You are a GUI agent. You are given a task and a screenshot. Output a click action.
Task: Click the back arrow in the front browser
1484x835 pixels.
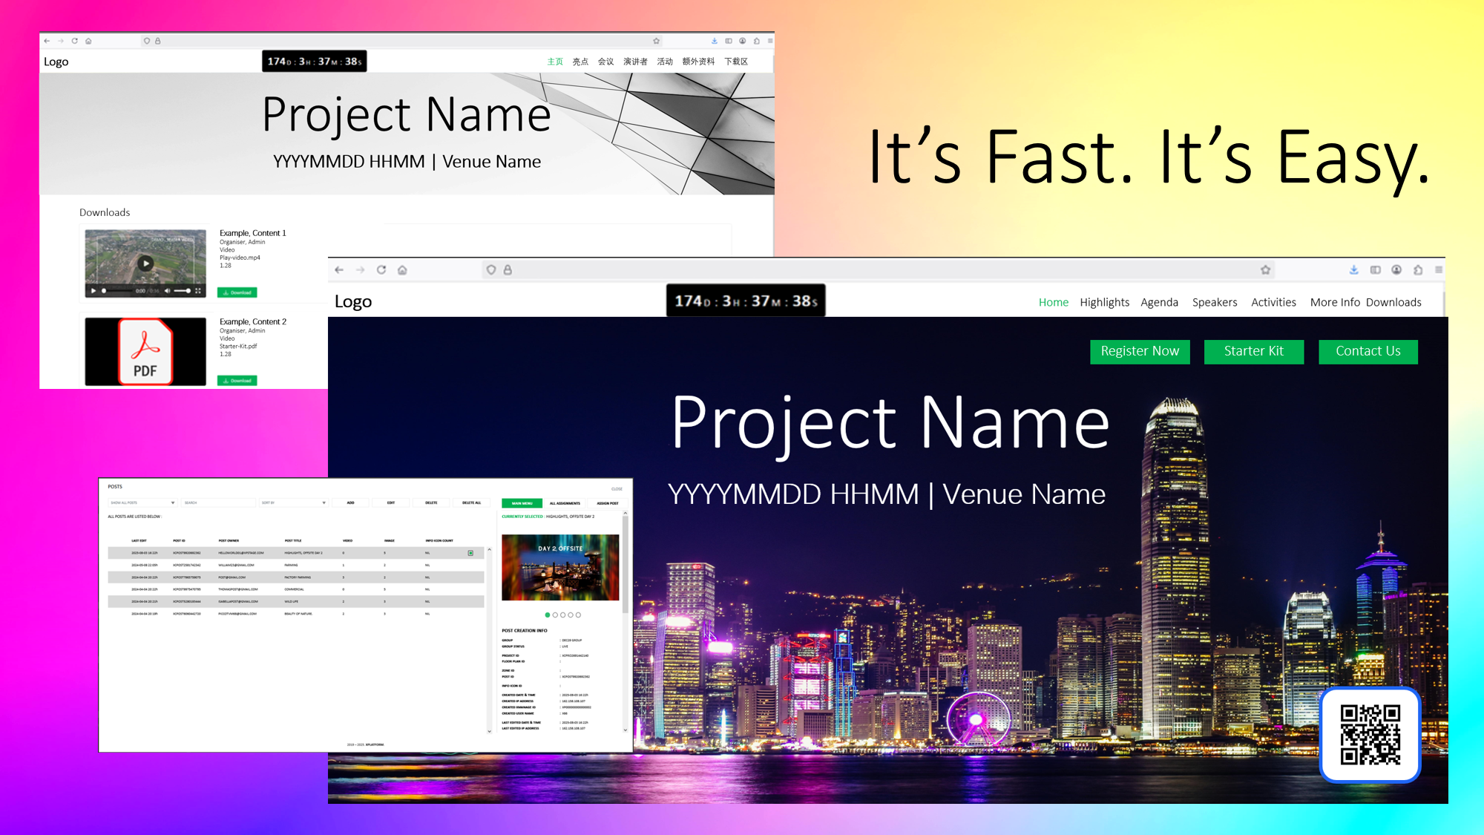339,270
